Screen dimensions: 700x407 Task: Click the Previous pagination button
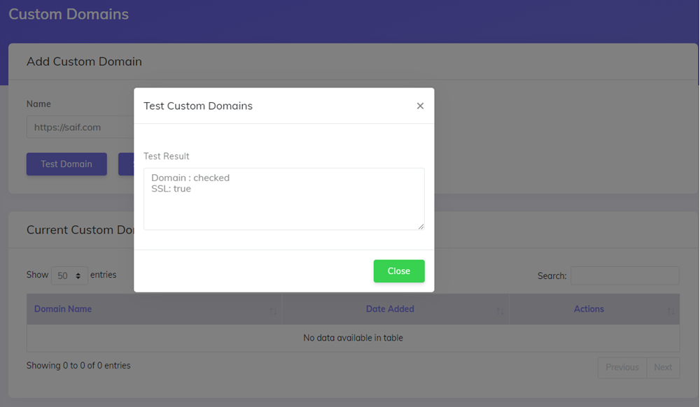(622, 367)
